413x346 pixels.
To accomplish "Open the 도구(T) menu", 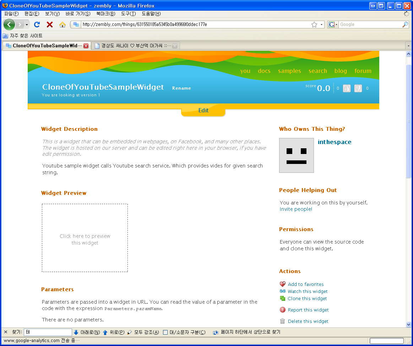I will [x=129, y=14].
